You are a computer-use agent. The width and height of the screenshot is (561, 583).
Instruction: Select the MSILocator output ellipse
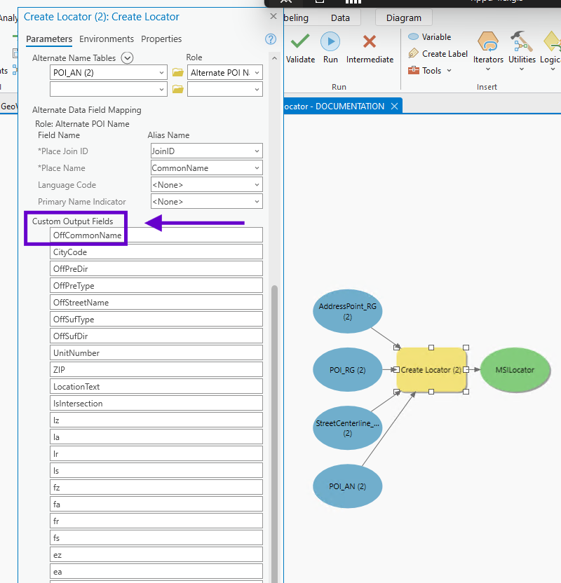coord(515,369)
